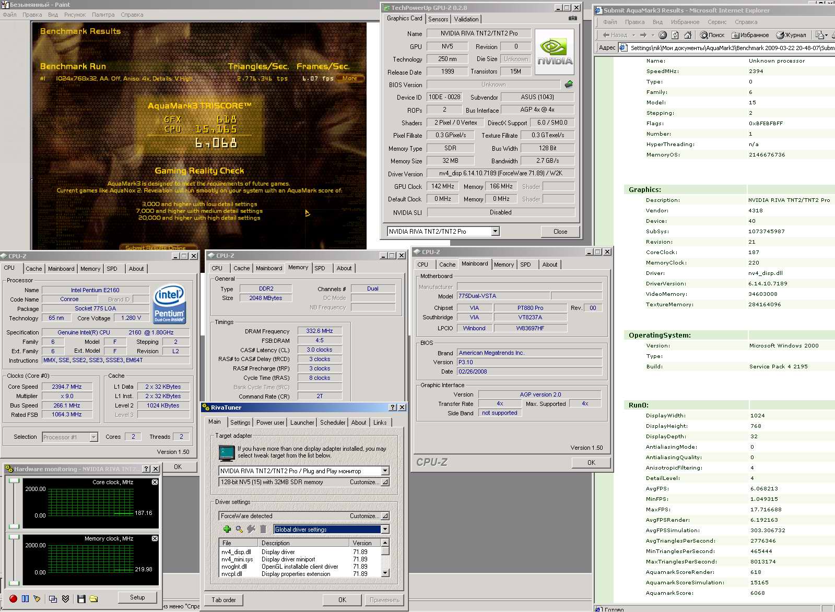Select nvoglnt.dll row in driver file list
This screenshot has height=612, width=835.
click(x=300, y=567)
